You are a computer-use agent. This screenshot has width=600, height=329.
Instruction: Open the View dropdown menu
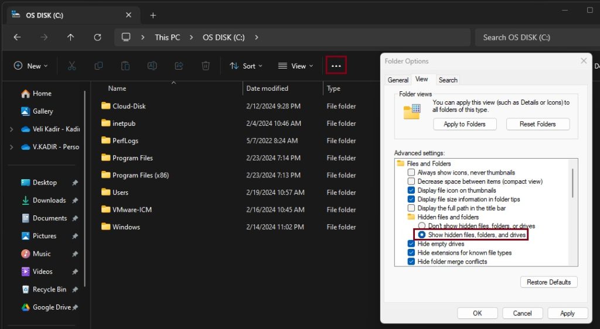(295, 66)
